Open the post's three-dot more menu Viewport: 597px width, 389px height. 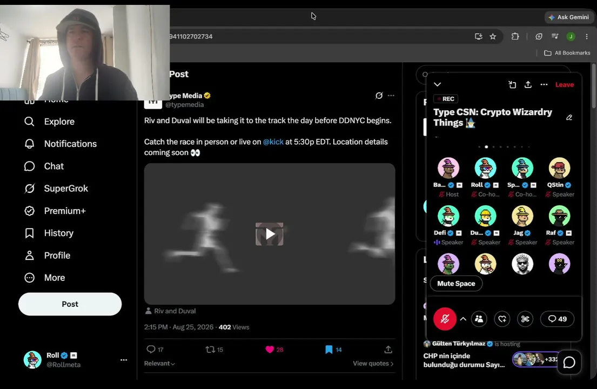(x=391, y=96)
